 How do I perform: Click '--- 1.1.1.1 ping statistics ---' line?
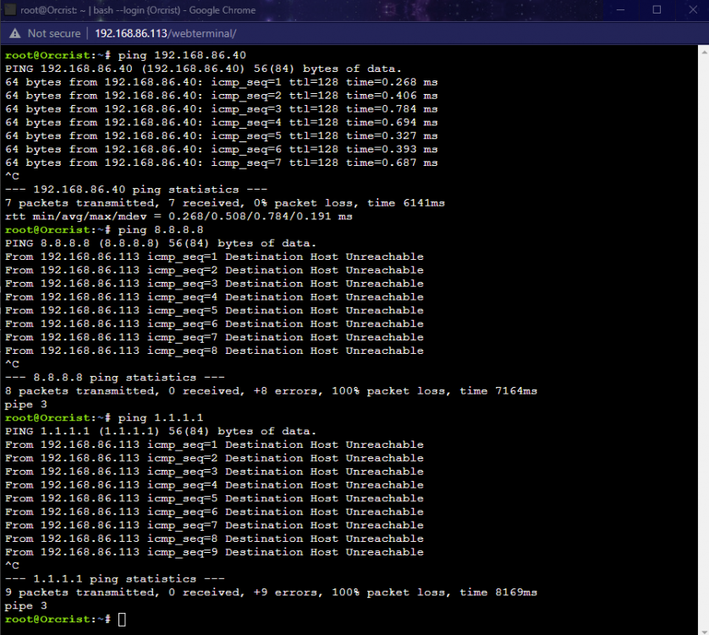coord(115,579)
